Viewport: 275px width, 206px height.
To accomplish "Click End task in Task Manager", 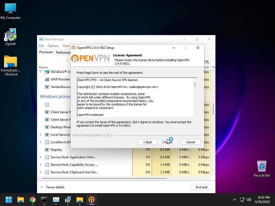I will tap(202, 187).
